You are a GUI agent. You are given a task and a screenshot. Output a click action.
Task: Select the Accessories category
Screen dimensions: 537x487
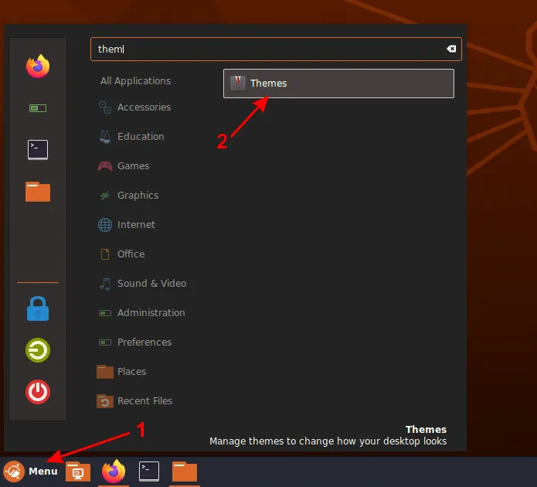(143, 107)
